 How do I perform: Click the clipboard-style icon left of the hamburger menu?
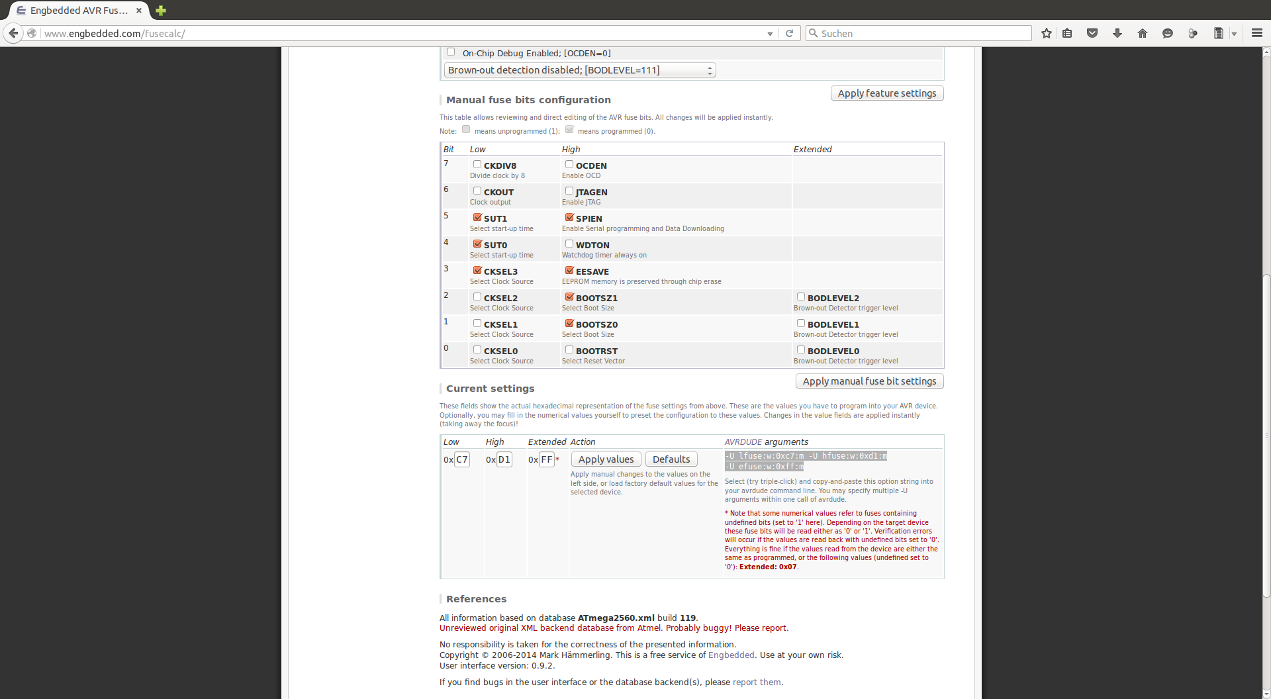1218,33
